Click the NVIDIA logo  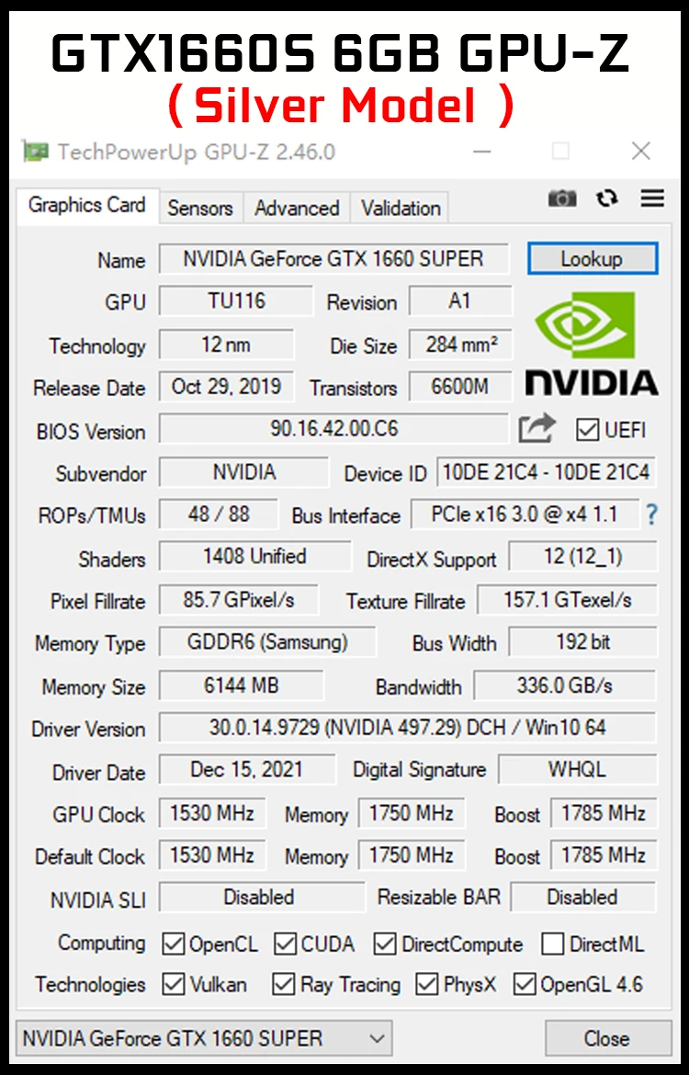[x=592, y=343]
